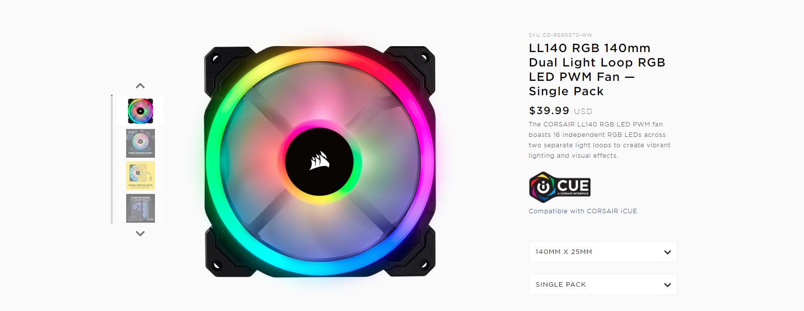Click the chevron arrow in 140MM X 25MM box
Screen dimensions: 804x311
[667, 252]
